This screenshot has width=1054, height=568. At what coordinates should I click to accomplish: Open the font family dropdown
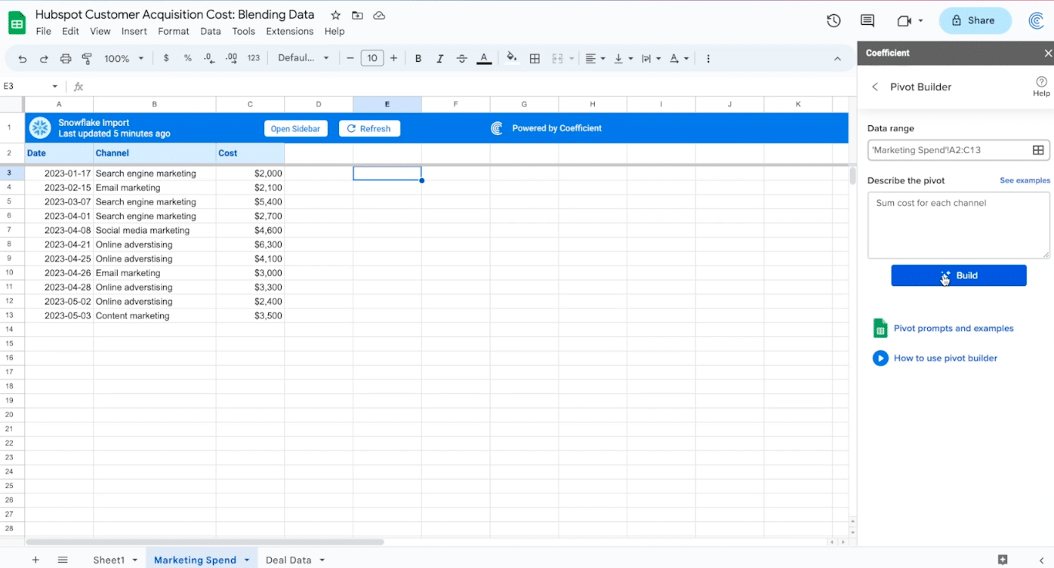304,58
